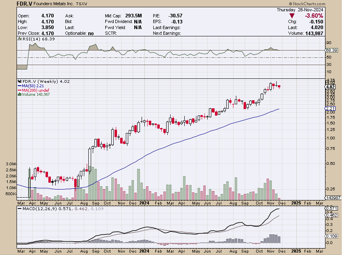Click the 0.109 histogram value tag on right axis

(x=332, y=236)
